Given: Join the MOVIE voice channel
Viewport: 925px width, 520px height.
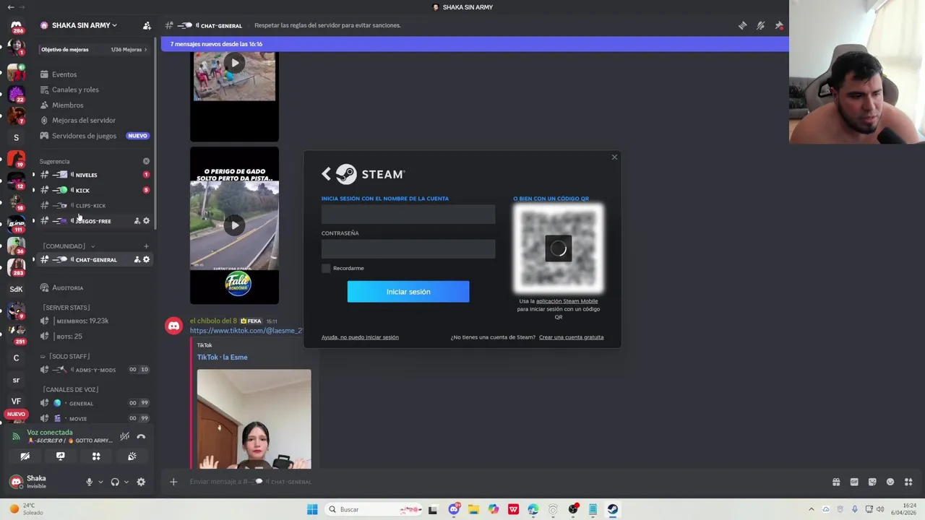Looking at the screenshot, I should pos(94,418).
